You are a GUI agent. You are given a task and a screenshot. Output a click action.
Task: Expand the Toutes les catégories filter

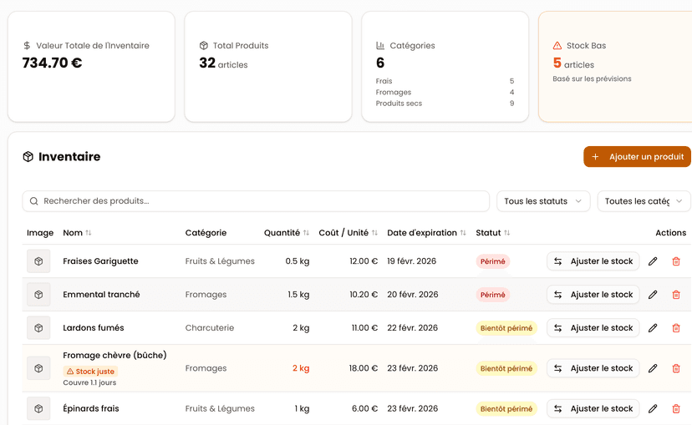(x=644, y=201)
